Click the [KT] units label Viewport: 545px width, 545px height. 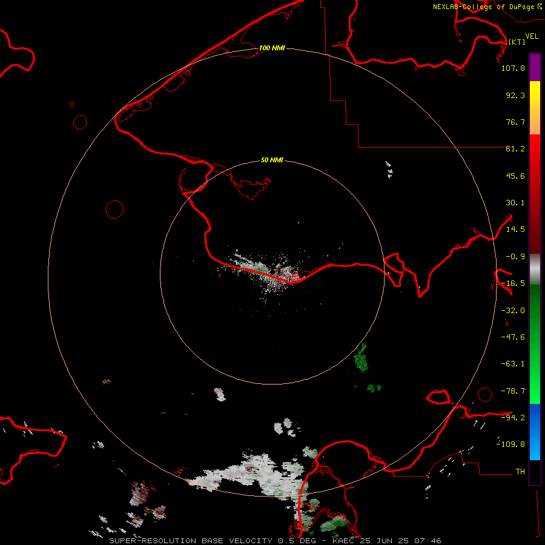tap(517, 42)
